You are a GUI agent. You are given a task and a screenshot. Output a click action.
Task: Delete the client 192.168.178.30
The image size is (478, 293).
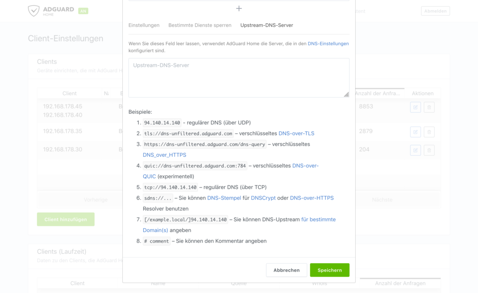(429, 150)
